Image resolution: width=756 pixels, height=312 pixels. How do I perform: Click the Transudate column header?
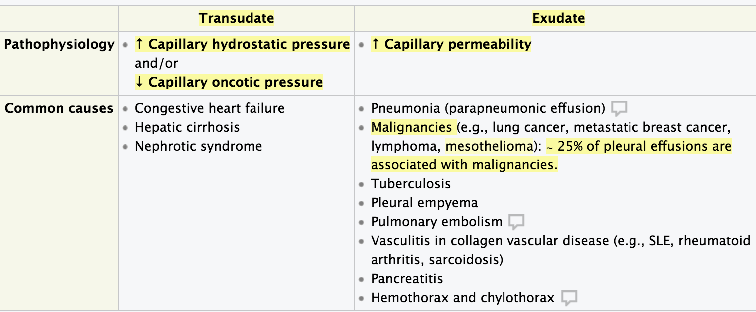(x=237, y=19)
